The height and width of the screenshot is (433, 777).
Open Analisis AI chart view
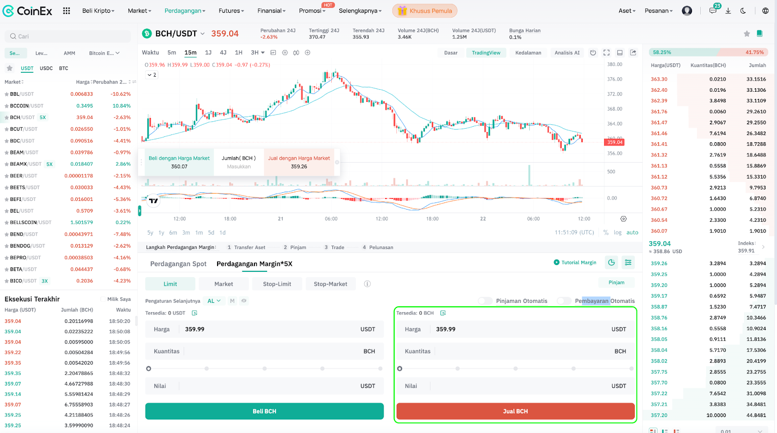click(x=567, y=53)
